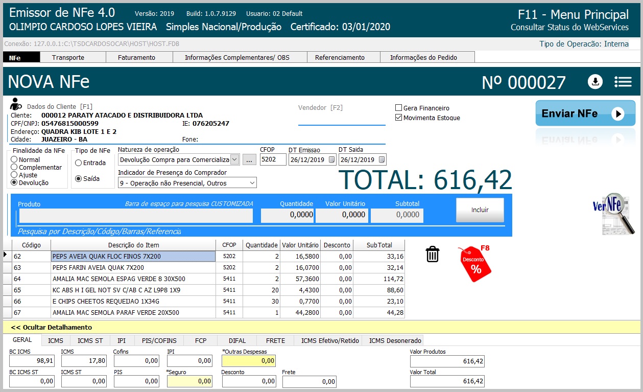Choose the Ajuste finalidade radio button
This screenshot has width=643, height=392.
pos(14,175)
